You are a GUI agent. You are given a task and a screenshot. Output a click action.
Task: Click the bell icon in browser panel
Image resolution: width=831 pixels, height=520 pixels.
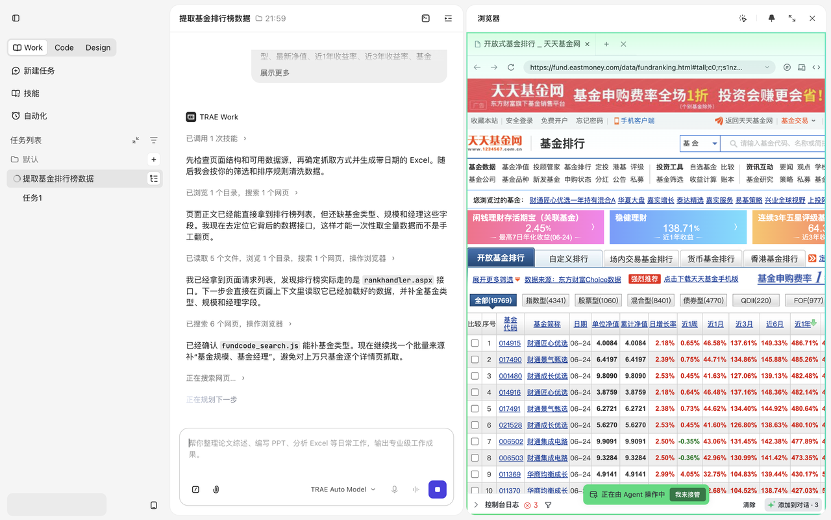pos(771,18)
